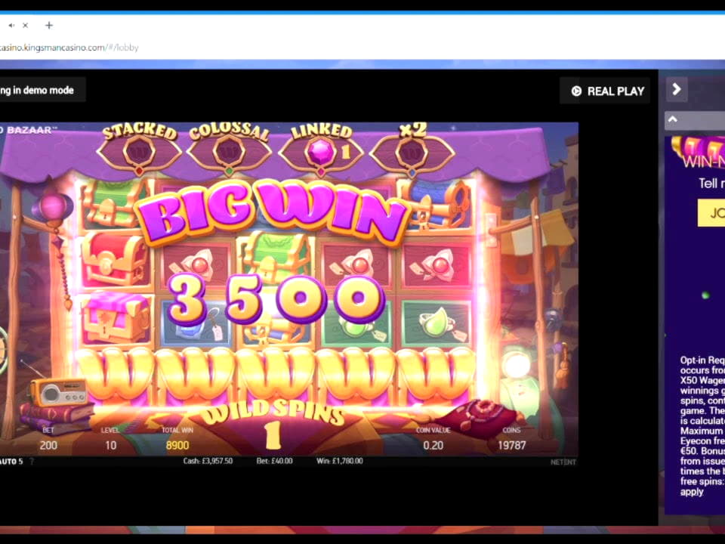Click the green chest symbol in center reel
Screen dimensions: 725x544
click(x=276, y=255)
